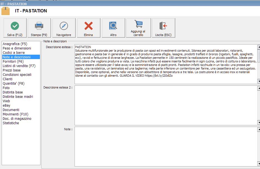The width and height of the screenshot is (260, 169).
Task: Select Web in the sidebar list
Action: point(6,101)
